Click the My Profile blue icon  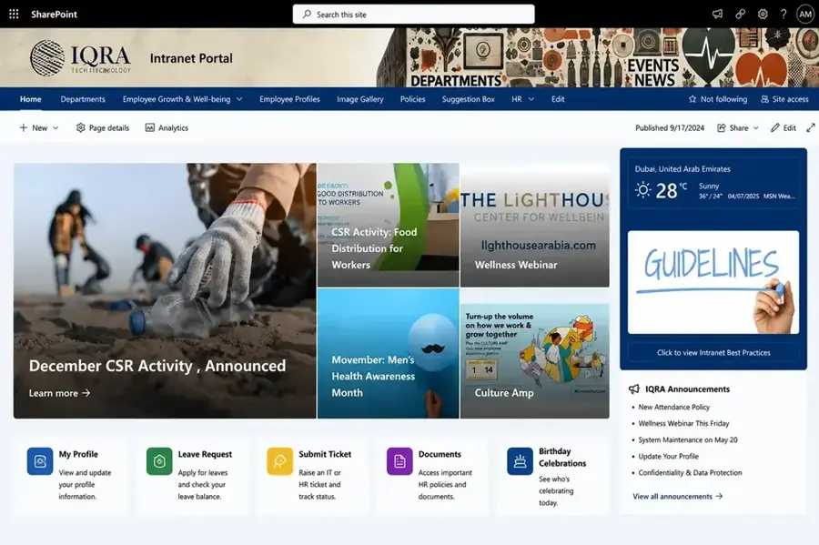tap(40, 461)
